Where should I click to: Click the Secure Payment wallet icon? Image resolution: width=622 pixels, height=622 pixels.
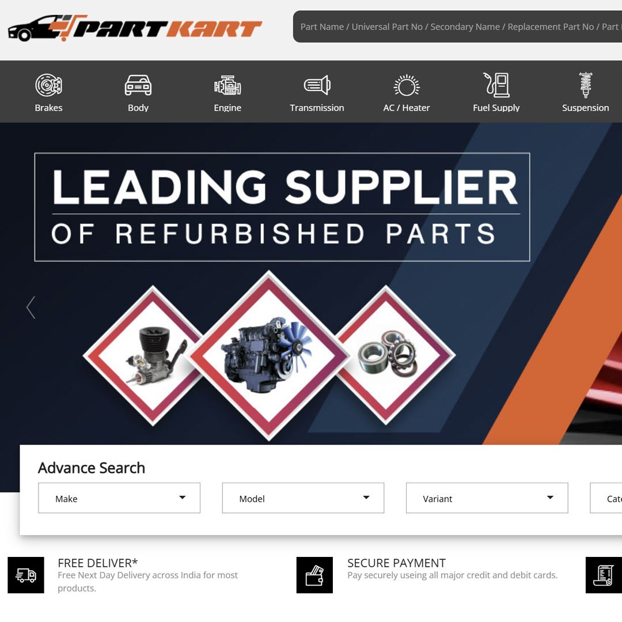coord(314,575)
